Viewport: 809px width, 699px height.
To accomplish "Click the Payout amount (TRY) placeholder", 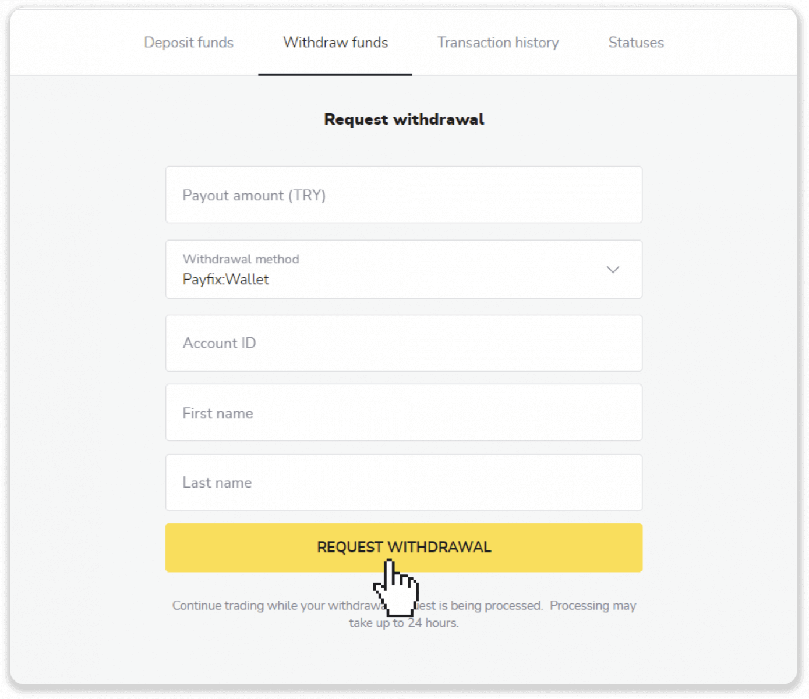I will pos(253,195).
